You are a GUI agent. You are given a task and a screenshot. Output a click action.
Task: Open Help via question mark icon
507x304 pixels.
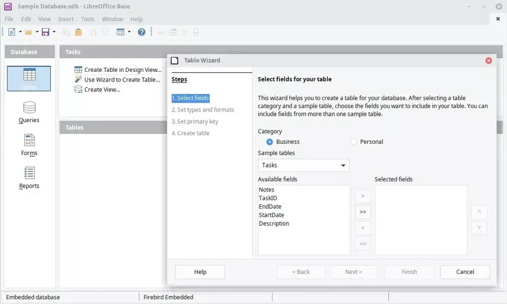pyautogui.click(x=142, y=32)
